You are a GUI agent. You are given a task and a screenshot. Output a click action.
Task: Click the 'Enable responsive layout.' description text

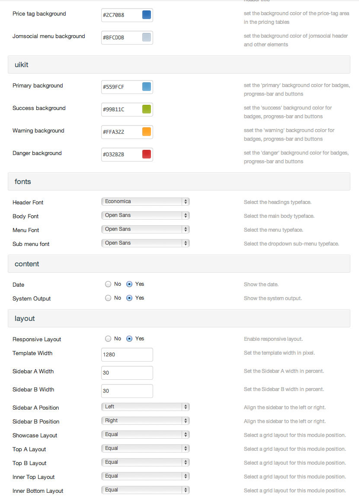click(273, 339)
